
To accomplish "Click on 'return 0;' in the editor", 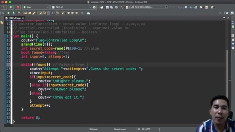I will [30, 118].
